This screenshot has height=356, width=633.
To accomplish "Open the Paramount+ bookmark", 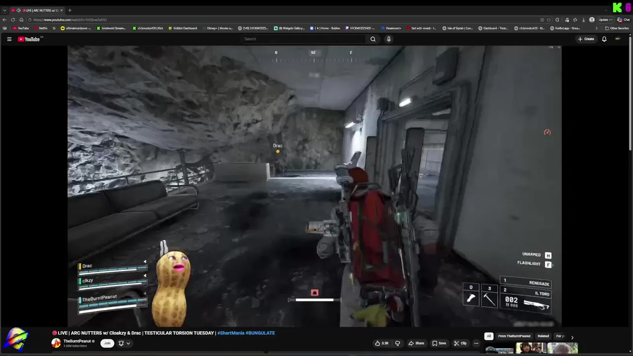I will pyautogui.click(x=391, y=28).
